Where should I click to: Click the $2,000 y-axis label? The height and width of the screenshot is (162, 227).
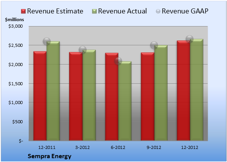[15, 64]
